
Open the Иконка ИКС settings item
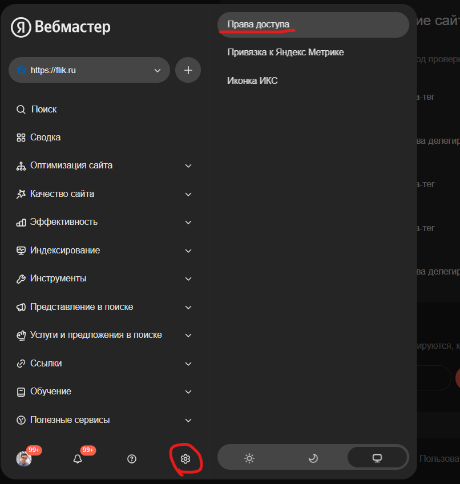[x=252, y=81]
